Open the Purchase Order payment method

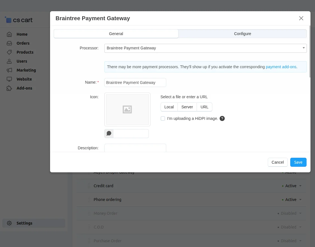[107, 241]
